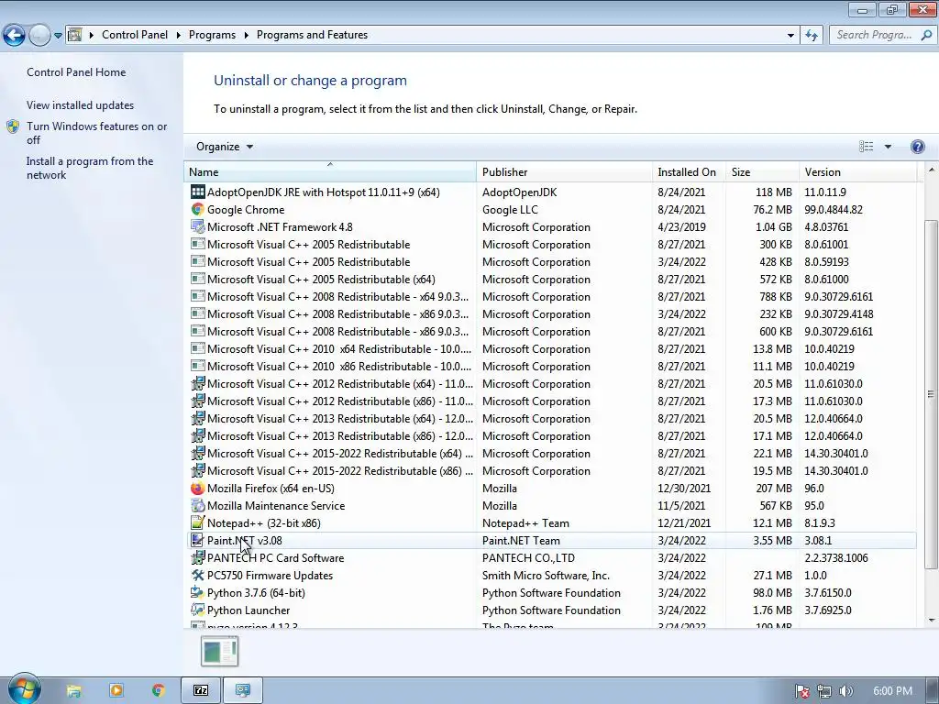Click the Python Launcher icon

198,610
